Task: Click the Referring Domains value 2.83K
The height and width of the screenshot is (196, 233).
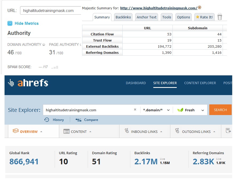Action: tap(203, 162)
